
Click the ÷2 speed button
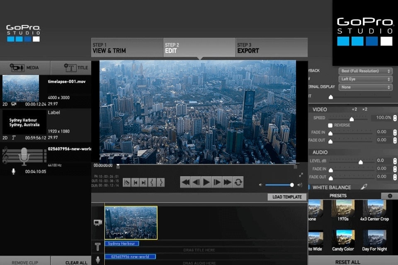coord(354,109)
